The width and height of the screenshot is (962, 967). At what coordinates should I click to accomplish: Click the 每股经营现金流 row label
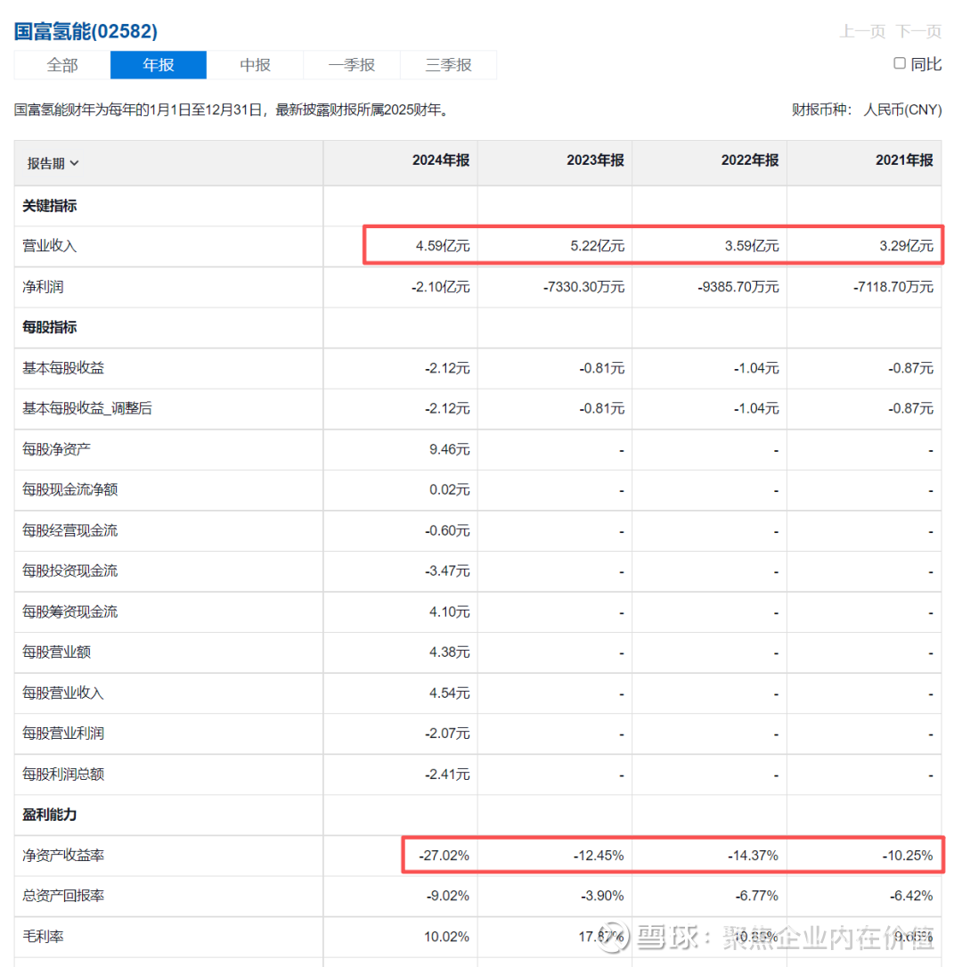coord(69,530)
